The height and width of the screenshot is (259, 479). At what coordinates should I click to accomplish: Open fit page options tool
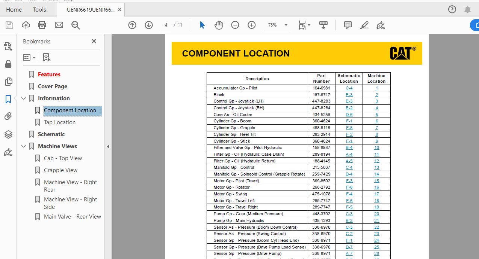point(304,25)
